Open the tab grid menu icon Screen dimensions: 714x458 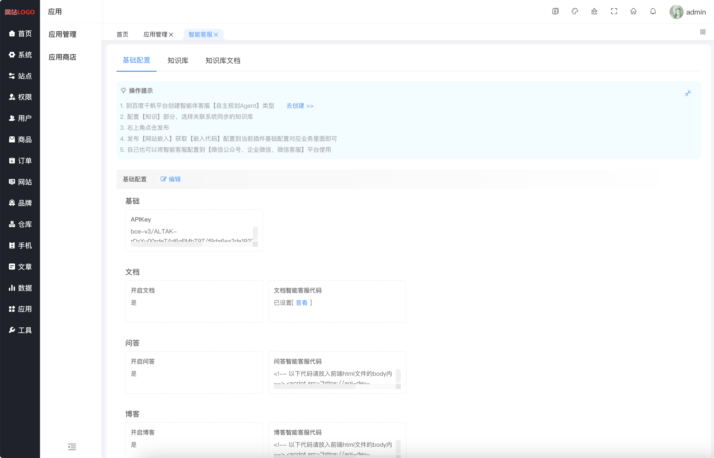[703, 32]
